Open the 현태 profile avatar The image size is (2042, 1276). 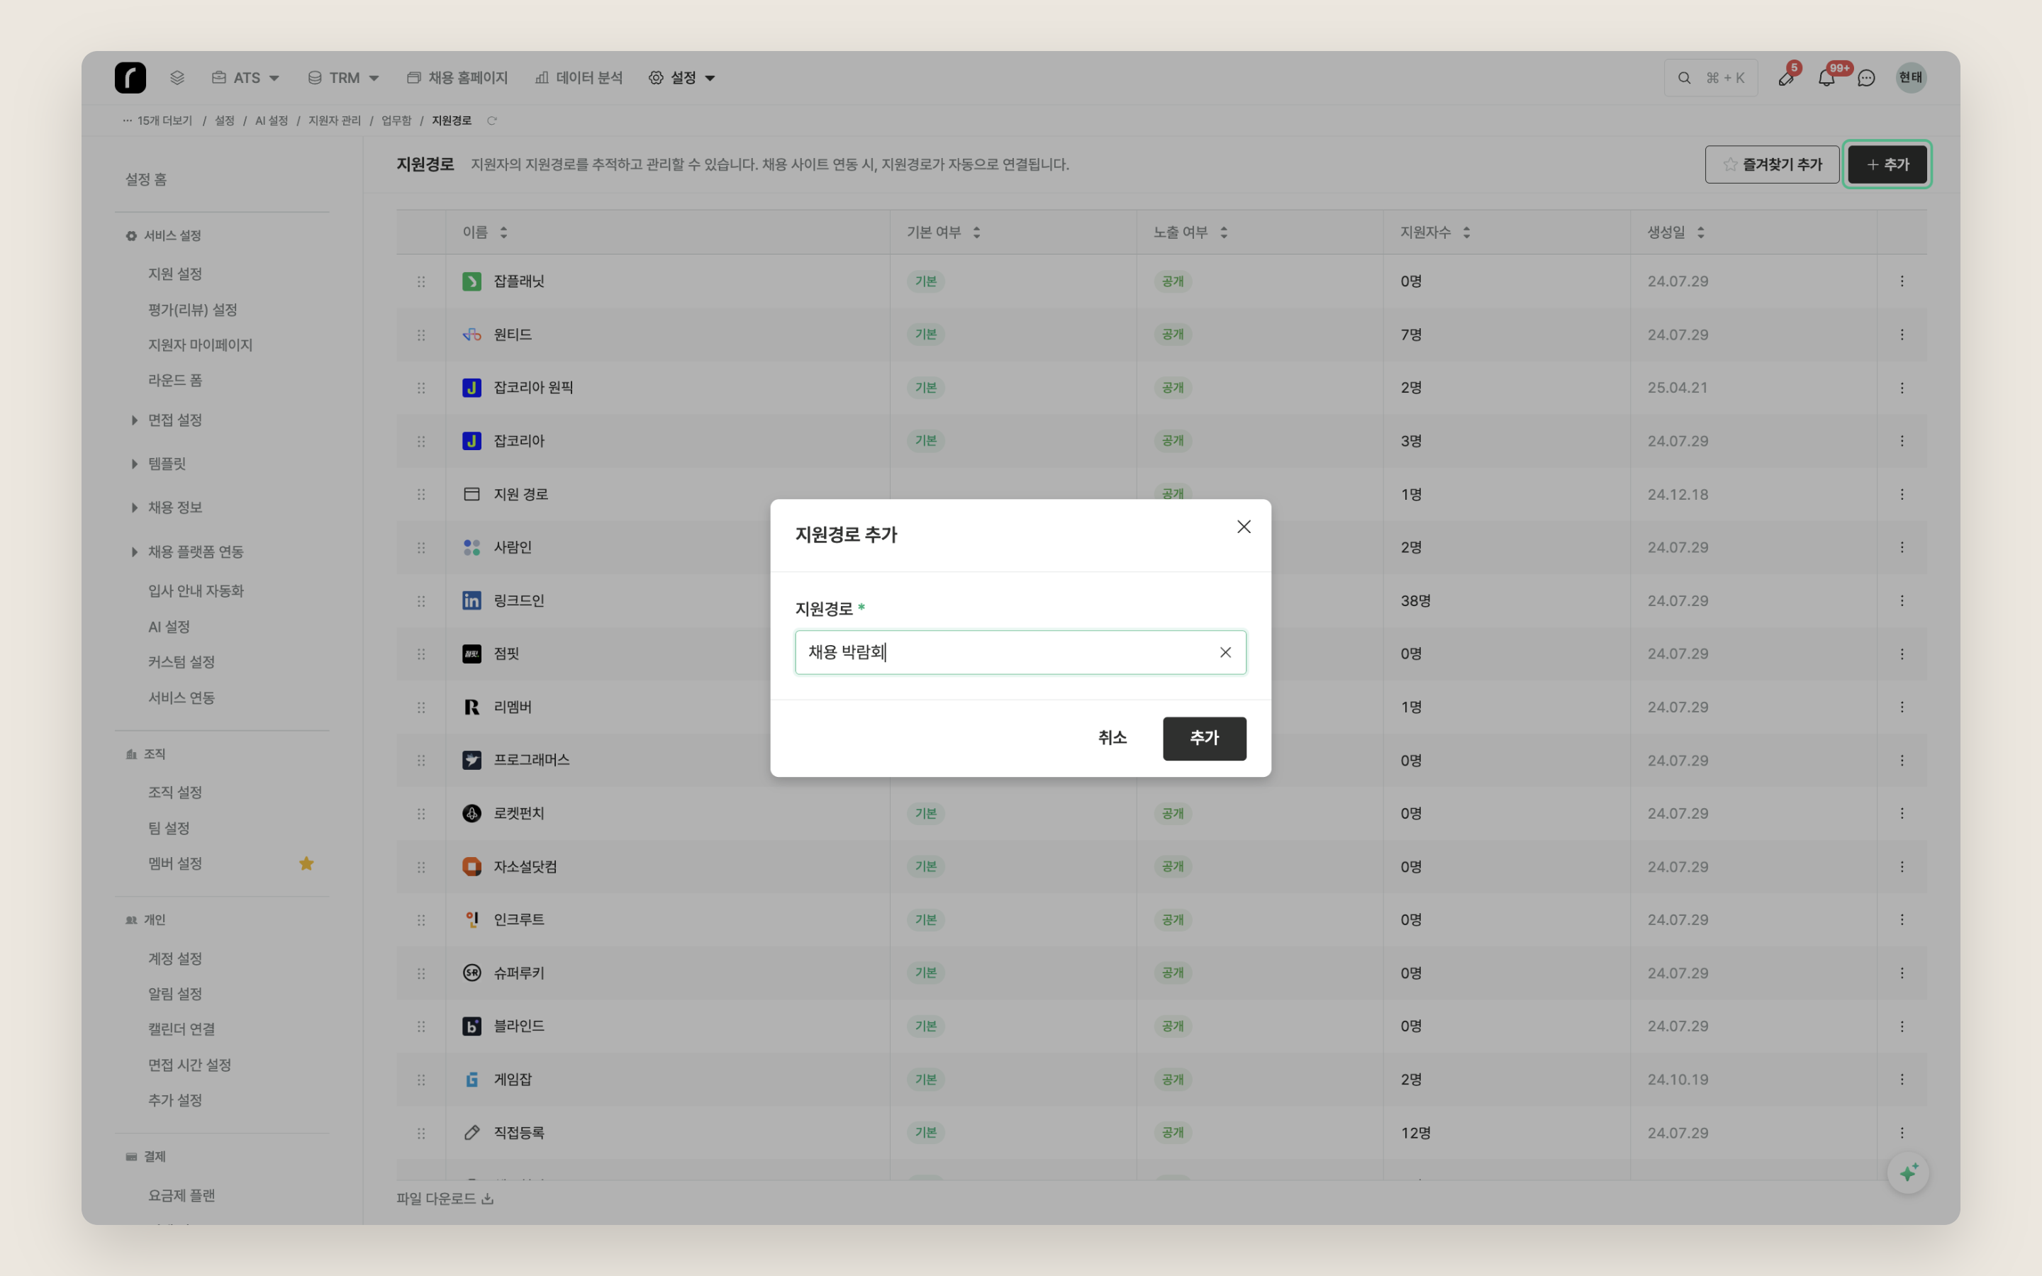1910,78
